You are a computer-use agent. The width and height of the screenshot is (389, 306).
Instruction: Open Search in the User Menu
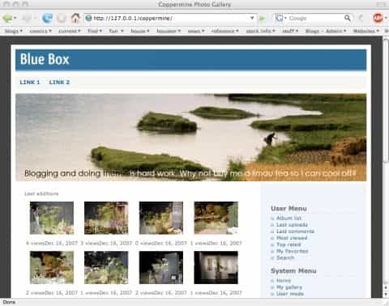click(x=285, y=257)
